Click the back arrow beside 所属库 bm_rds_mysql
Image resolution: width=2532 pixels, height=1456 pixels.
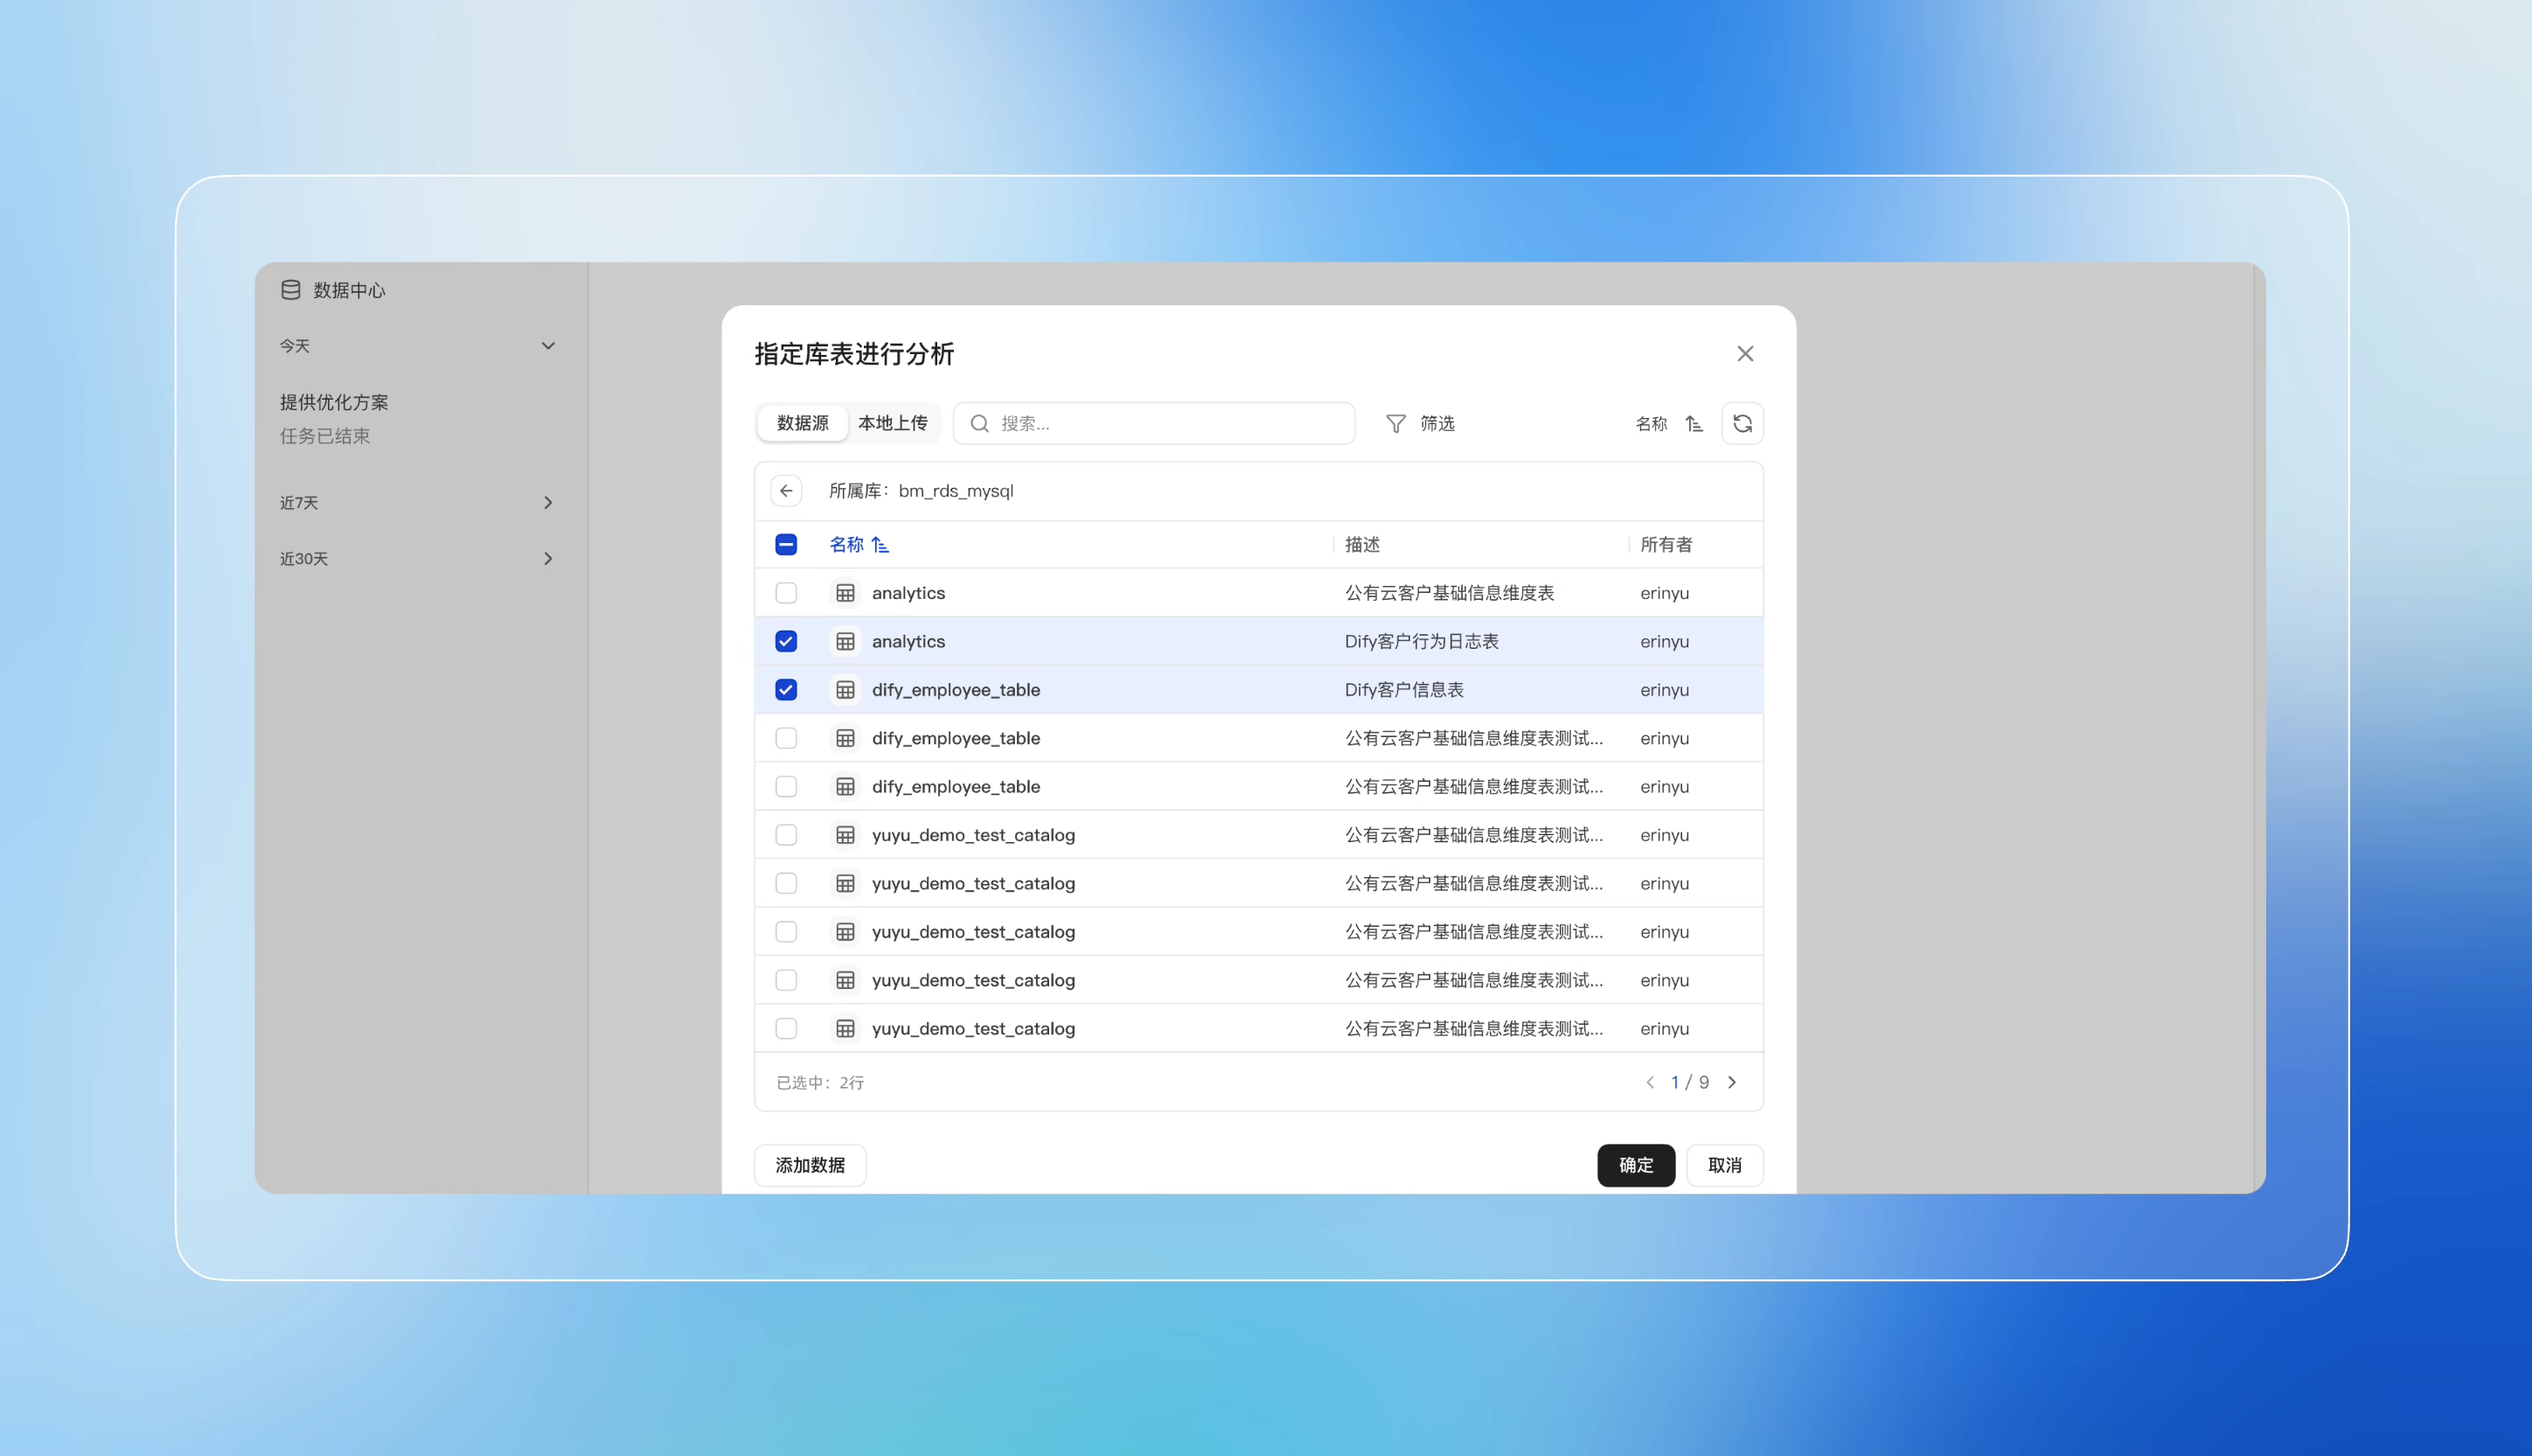pos(787,491)
